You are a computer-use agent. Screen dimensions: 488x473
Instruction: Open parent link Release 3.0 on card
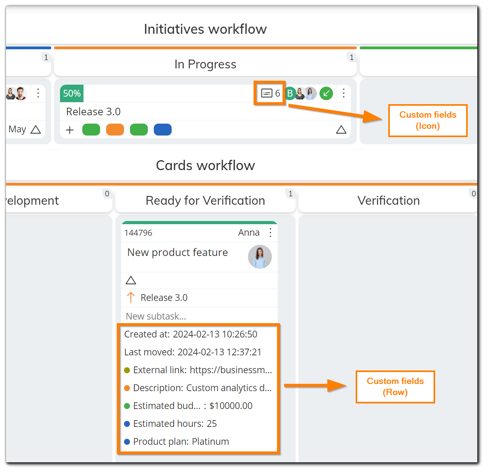(x=164, y=298)
